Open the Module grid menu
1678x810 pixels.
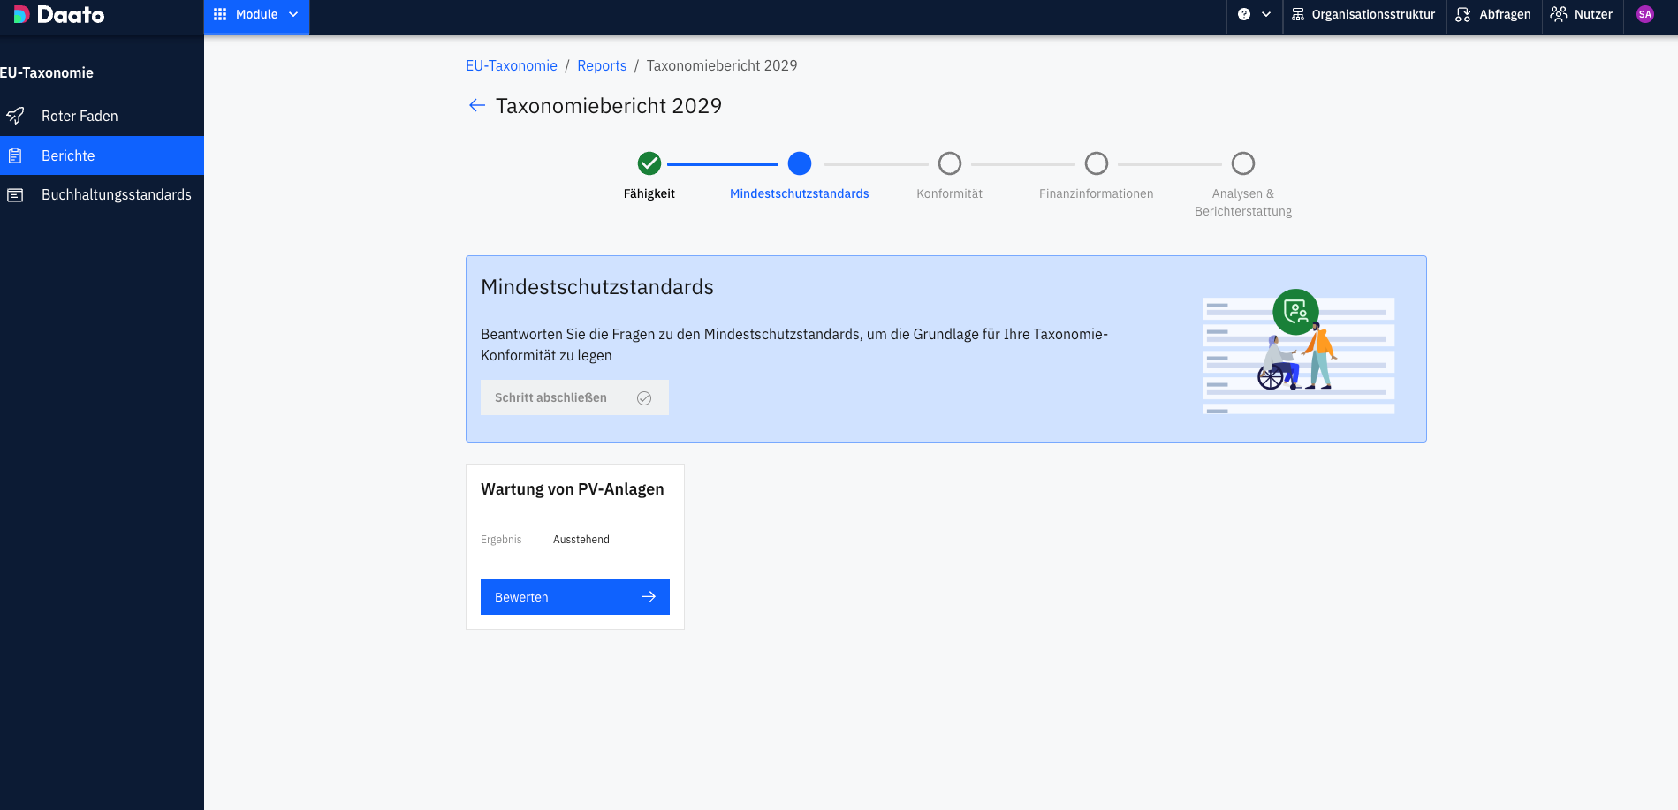[x=256, y=15]
